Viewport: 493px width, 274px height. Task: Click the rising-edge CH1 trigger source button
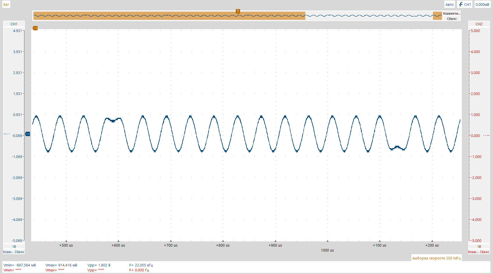[465, 4]
